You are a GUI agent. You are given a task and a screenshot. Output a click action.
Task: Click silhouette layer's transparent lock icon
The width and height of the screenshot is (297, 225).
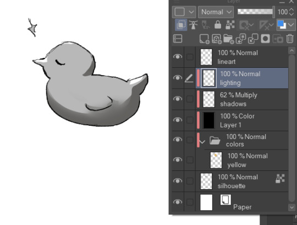280,179
